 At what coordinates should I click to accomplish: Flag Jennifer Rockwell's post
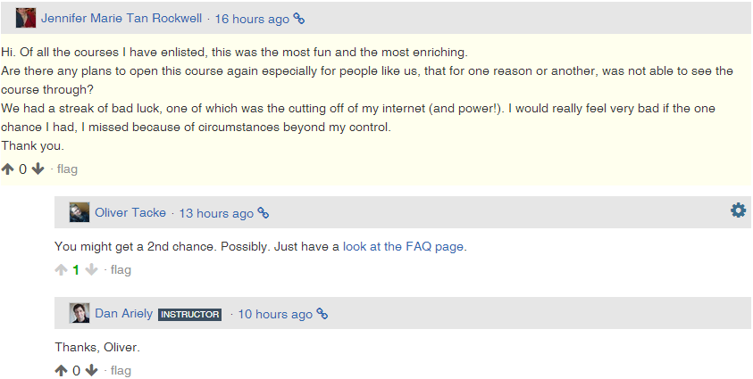tap(67, 169)
